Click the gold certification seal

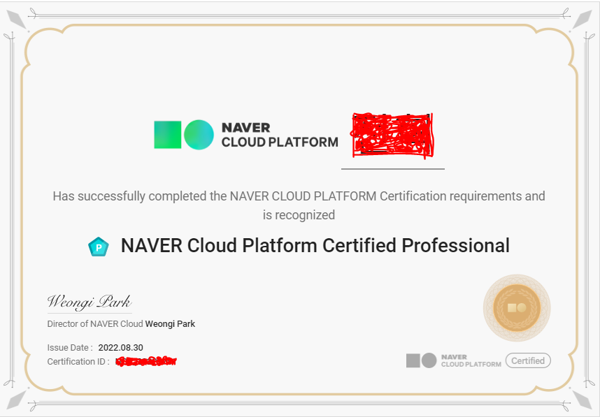click(517, 307)
